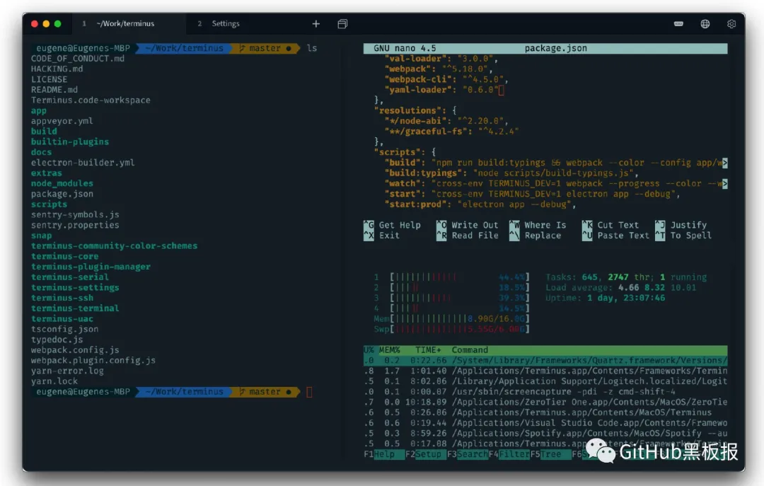
Task: Click the keyboard-style icon in title bar
Action: pos(678,24)
